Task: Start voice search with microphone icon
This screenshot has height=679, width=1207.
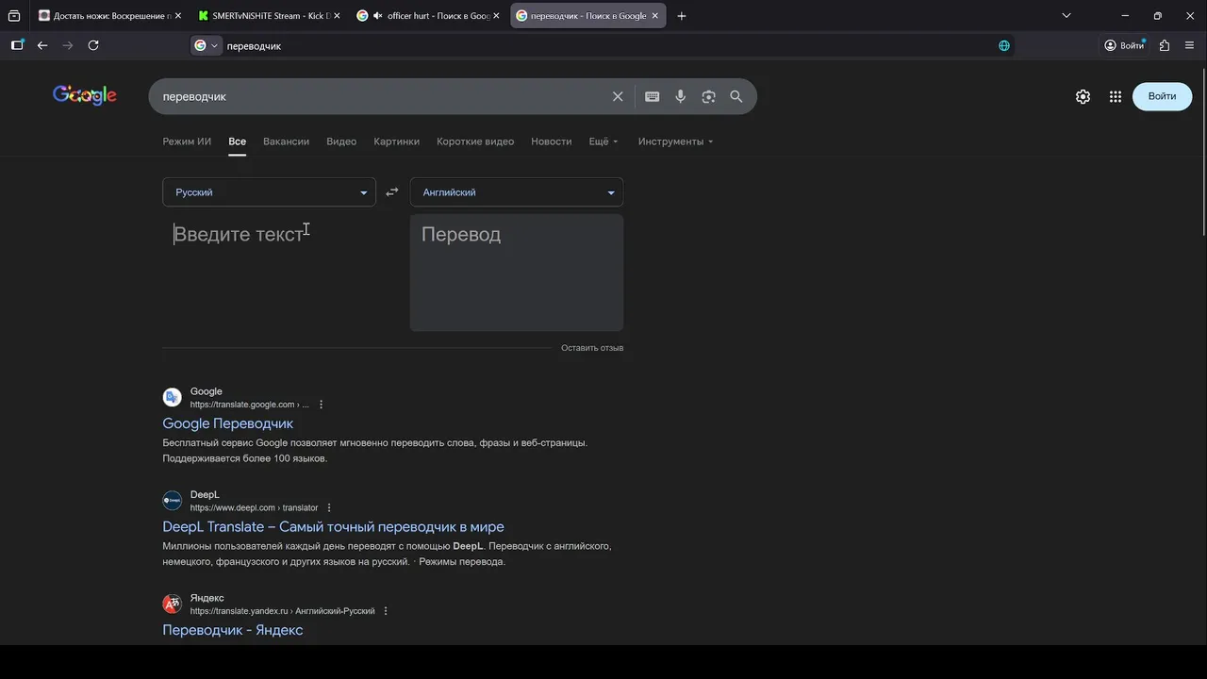Action: [x=680, y=96]
